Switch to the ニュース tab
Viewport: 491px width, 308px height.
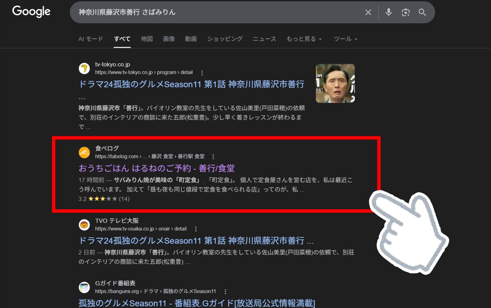click(x=264, y=39)
